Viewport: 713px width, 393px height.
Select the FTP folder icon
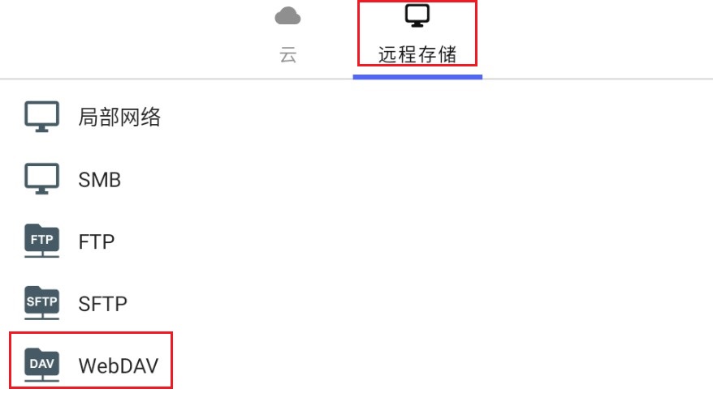(x=41, y=241)
